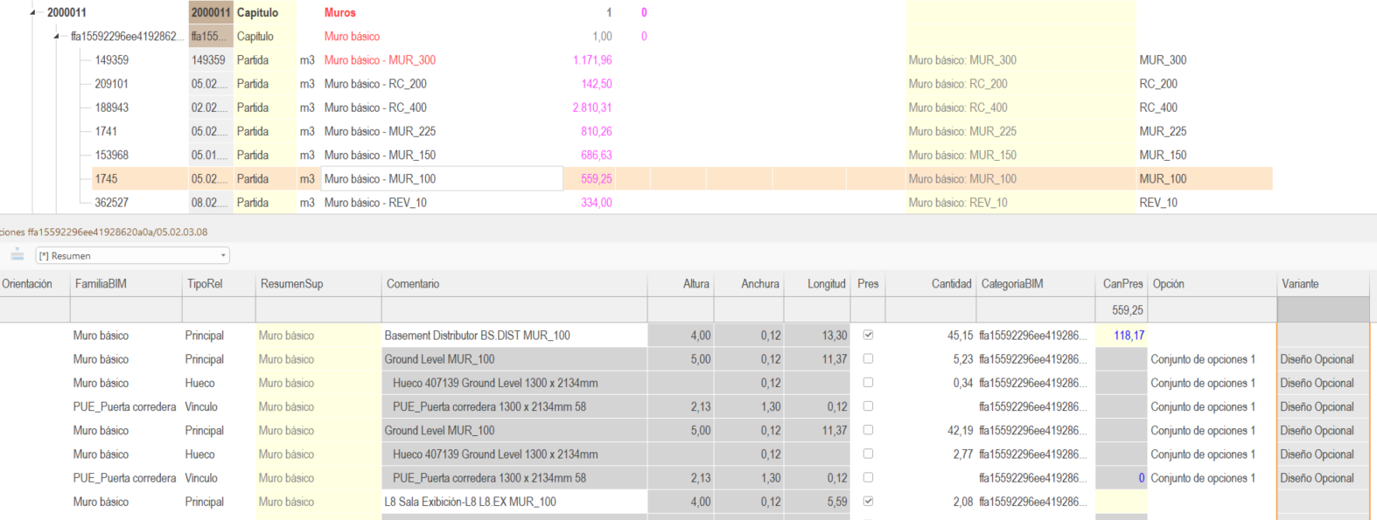Click the editable 'Muro básico - MUR_100' field
The height and width of the screenshot is (520, 1377).
point(441,178)
